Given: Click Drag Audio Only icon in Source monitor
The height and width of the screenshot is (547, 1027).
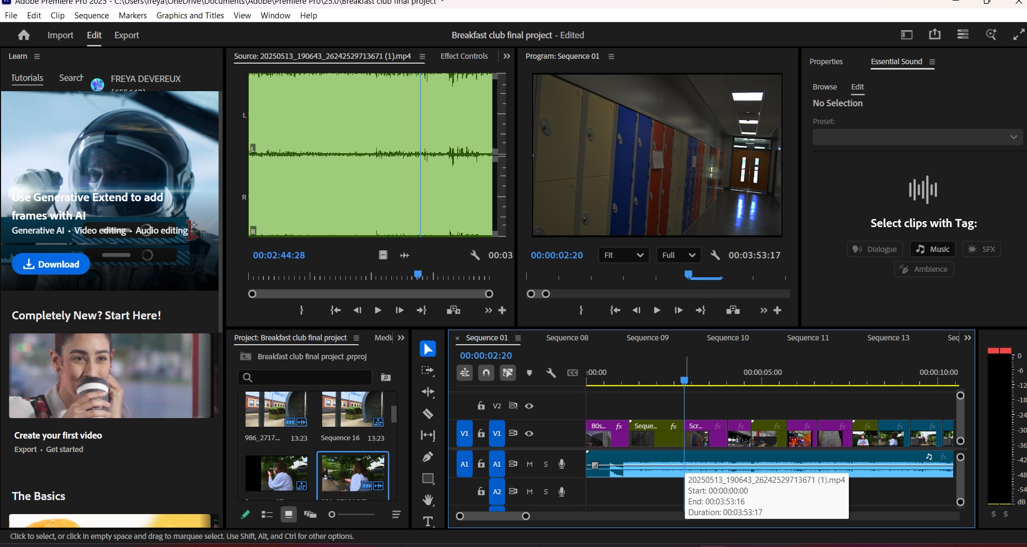Looking at the screenshot, I should pyautogui.click(x=404, y=255).
